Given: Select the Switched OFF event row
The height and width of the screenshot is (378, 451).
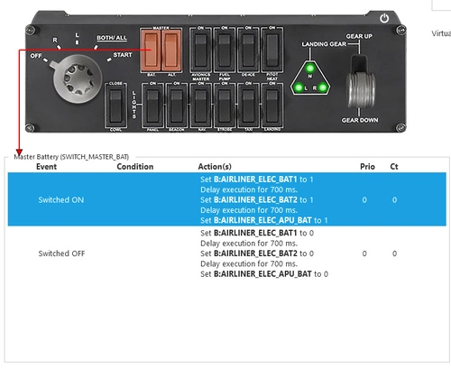Looking at the screenshot, I should tap(227, 254).
